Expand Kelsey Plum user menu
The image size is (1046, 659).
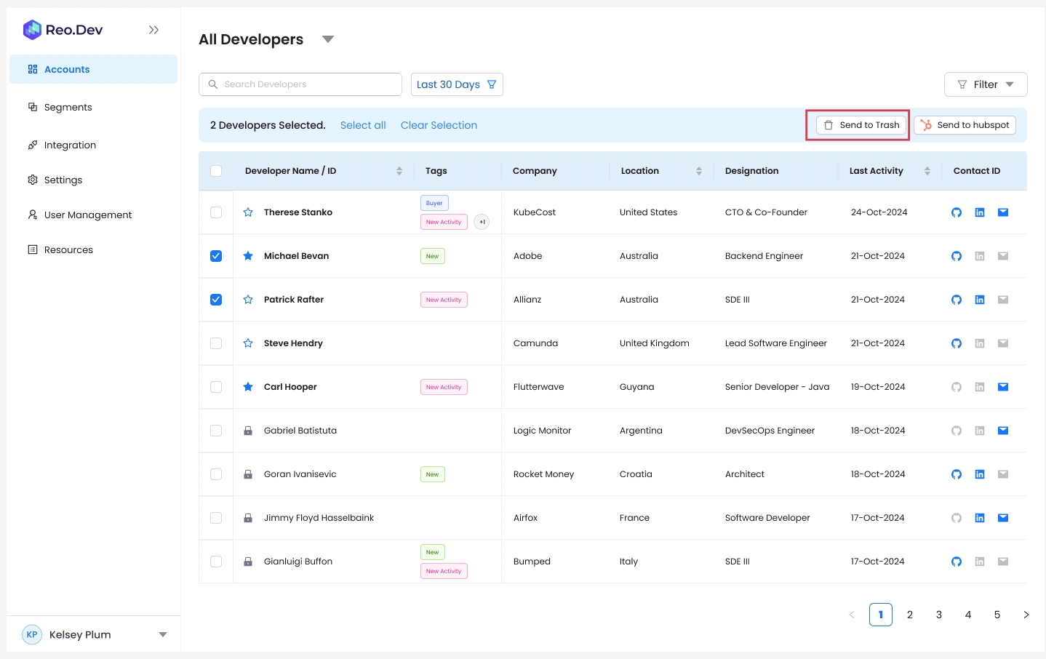pos(163,634)
